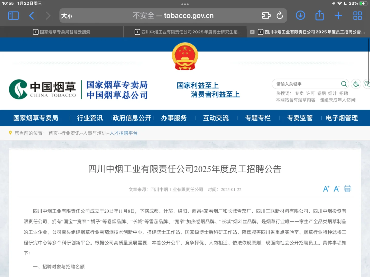Decrease article font size with A- icon

[x=336, y=189]
